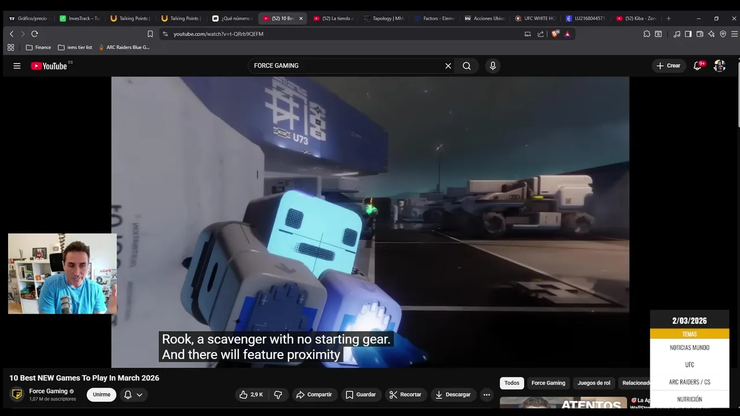Open the Force Gaming channel avatar
740x416 pixels.
[x=17, y=395]
